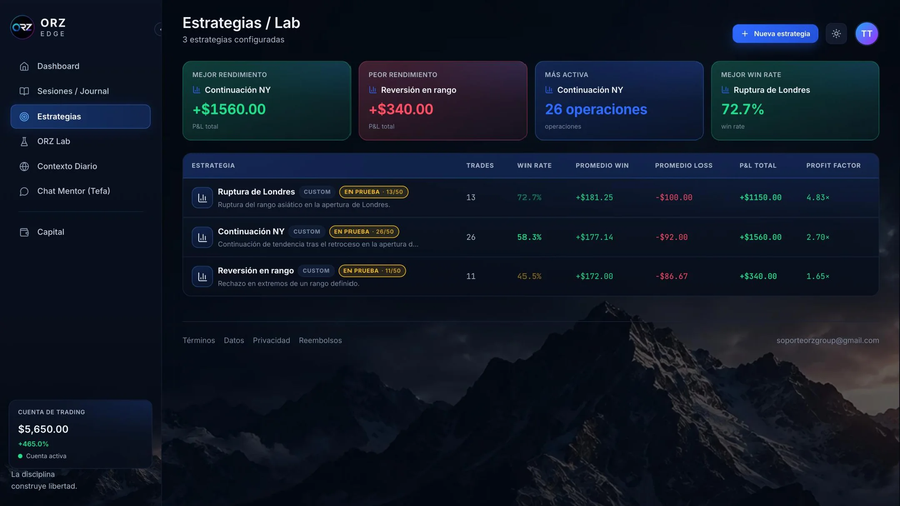
Task: Click the 4.83× profit factor value
Action: tap(817, 198)
